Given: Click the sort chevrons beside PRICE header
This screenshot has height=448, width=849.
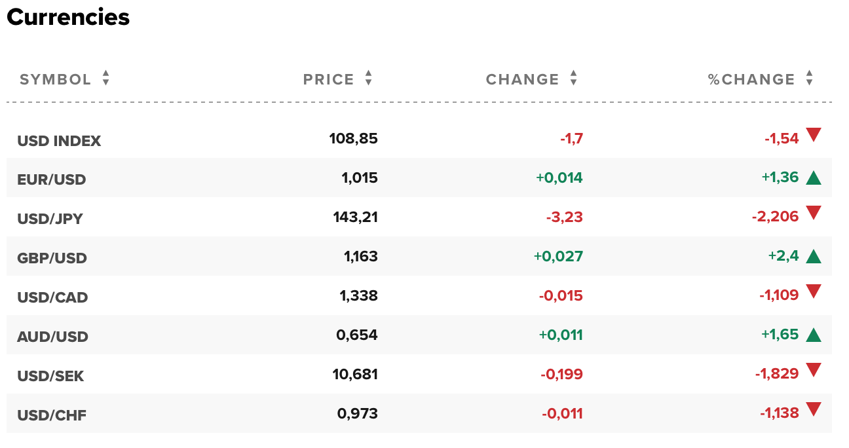Looking at the screenshot, I should point(369,79).
